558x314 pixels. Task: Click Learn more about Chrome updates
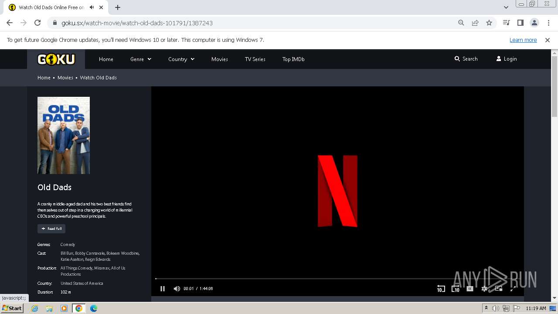coord(523,40)
